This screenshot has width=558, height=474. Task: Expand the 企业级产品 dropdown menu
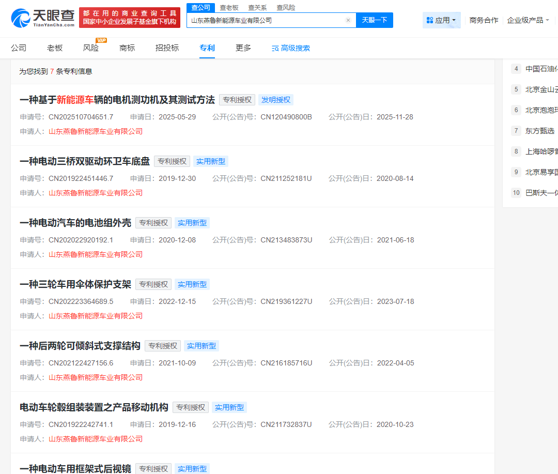click(528, 20)
